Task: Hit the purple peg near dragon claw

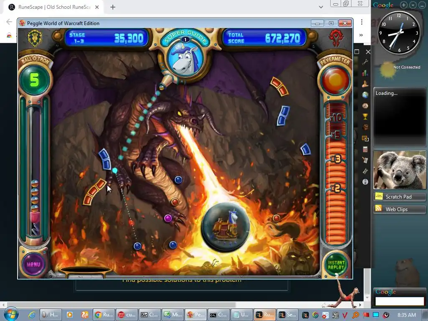Action: click(x=168, y=218)
